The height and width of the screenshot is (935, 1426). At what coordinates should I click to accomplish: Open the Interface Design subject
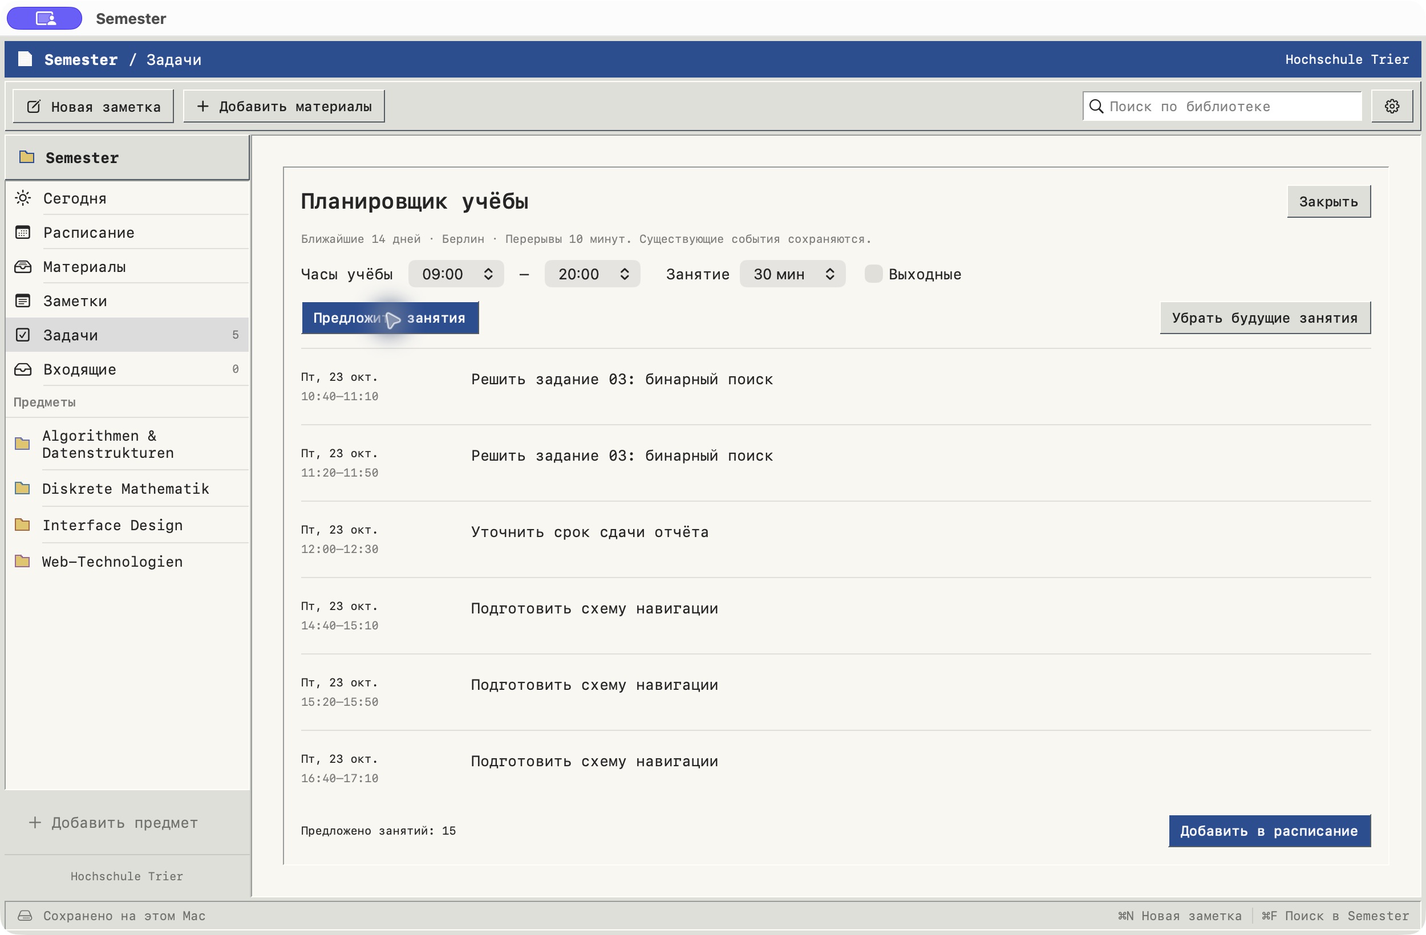pos(128,525)
